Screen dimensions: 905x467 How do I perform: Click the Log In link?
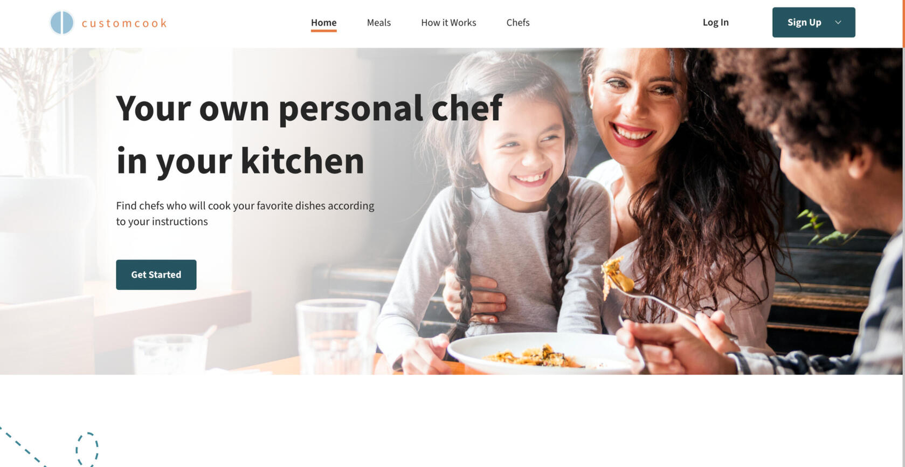point(715,22)
